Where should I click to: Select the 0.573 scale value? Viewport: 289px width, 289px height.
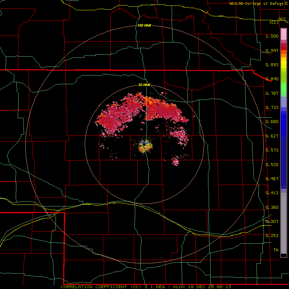pyautogui.click(x=272, y=150)
